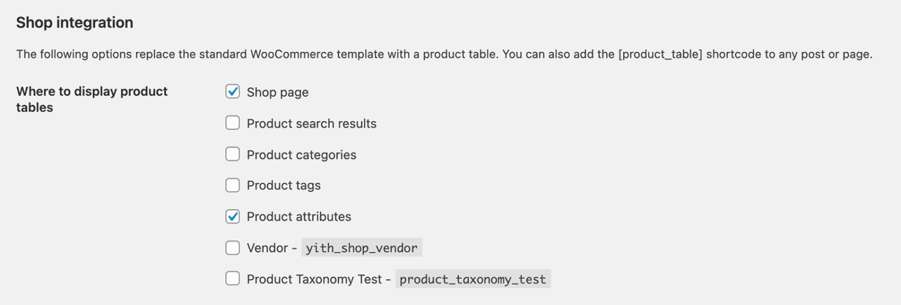Uncheck the Shop page checkbox

233,91
